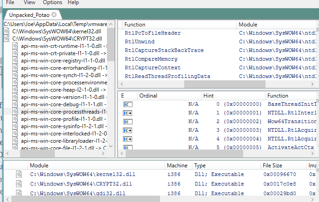Select the Unpacked_Potao tab
Image resolution: width=319 pixels, height=202 pixels.
29,15
